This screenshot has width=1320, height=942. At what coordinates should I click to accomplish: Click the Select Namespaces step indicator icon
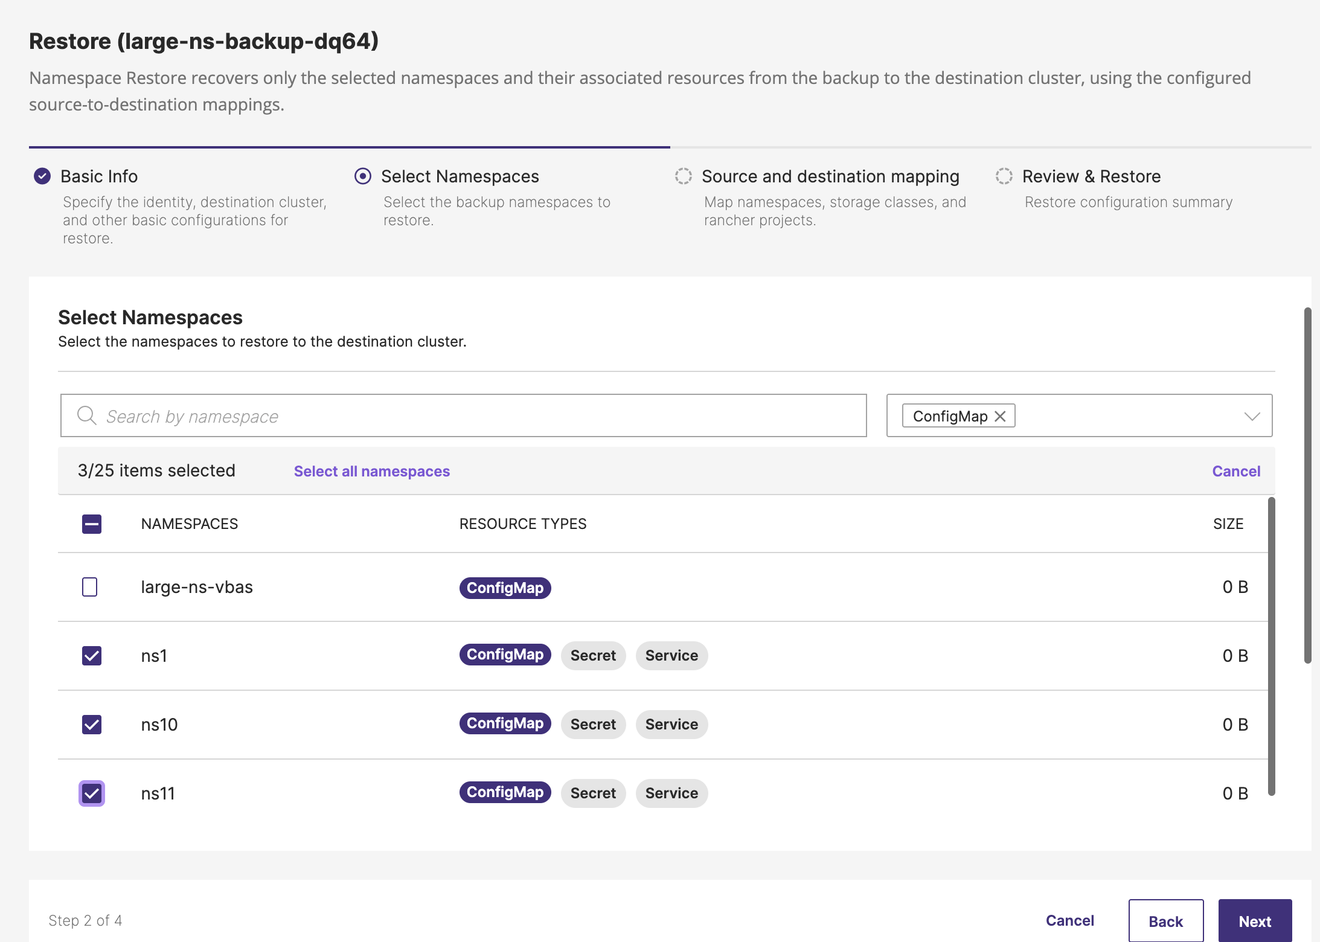362,176
